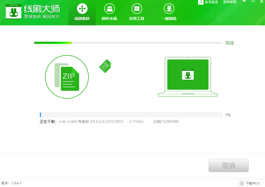The image size is (265, 187).
Task: Switch to the 固件市场 tab
Action: [x=109, y=13]
